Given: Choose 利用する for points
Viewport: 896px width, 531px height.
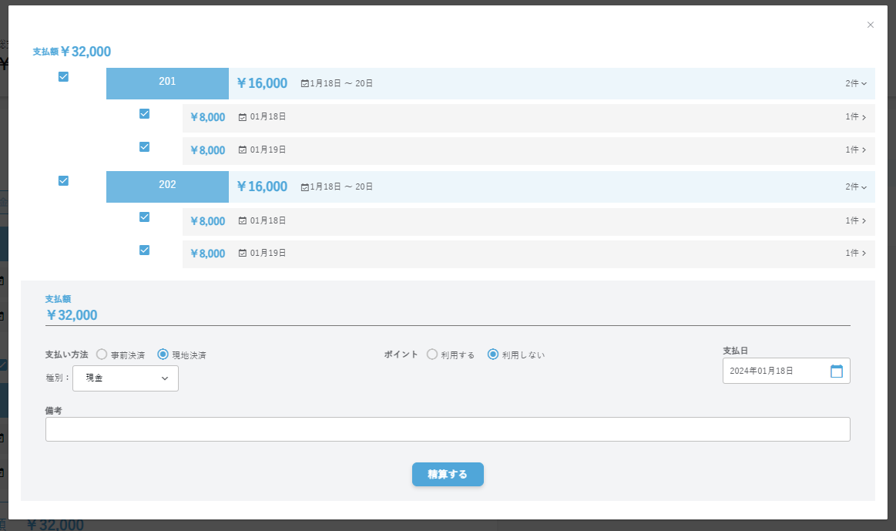Looking at the screenshot, I should (x=432, y=355).
